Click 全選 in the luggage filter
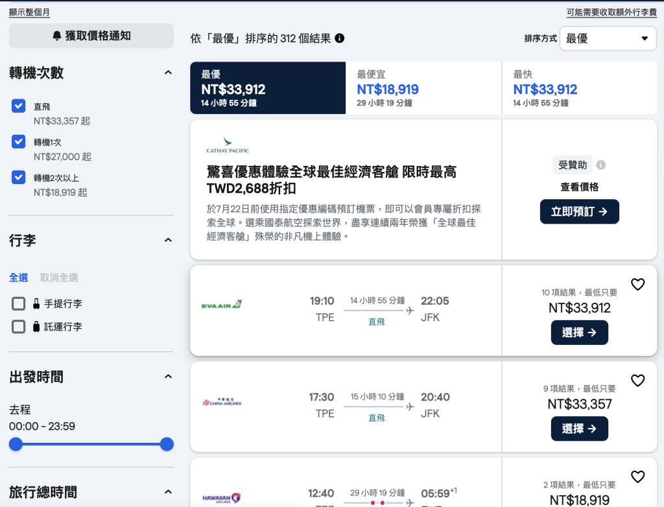The height and width of the screenshot is (507, 664). click(19, 278)
